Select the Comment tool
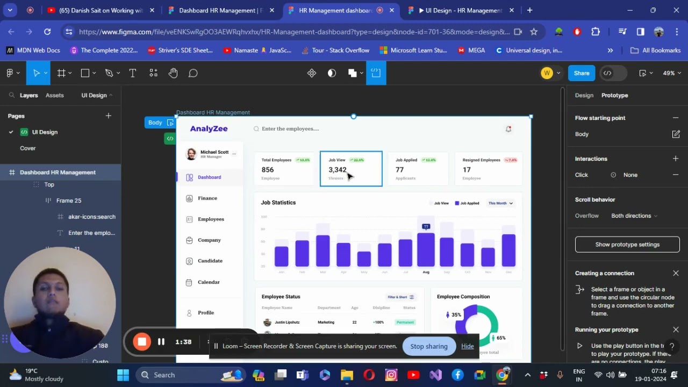Screen dimensions: 688x387 pos(193,73)
